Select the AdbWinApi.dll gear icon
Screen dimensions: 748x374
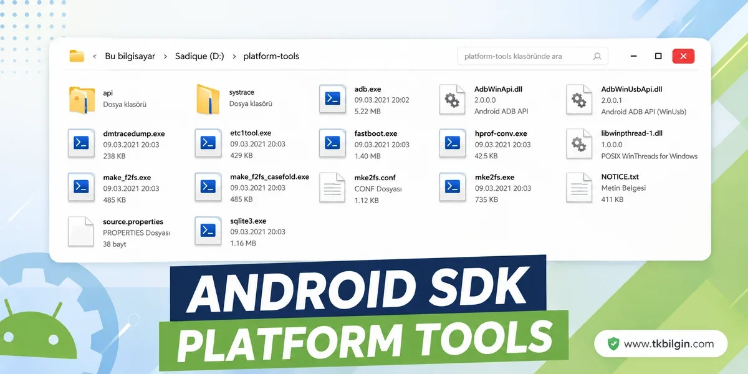tap(452, 100)
